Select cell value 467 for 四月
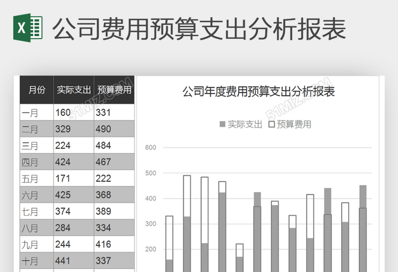The image size is (398, 272). (103, 162)
